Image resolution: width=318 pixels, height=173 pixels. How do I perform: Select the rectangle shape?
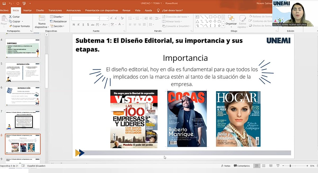211,17
